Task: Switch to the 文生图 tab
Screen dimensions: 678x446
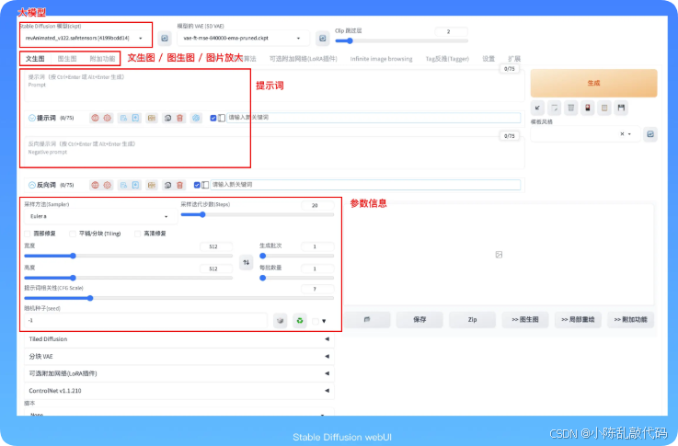Action: (35, 59)
